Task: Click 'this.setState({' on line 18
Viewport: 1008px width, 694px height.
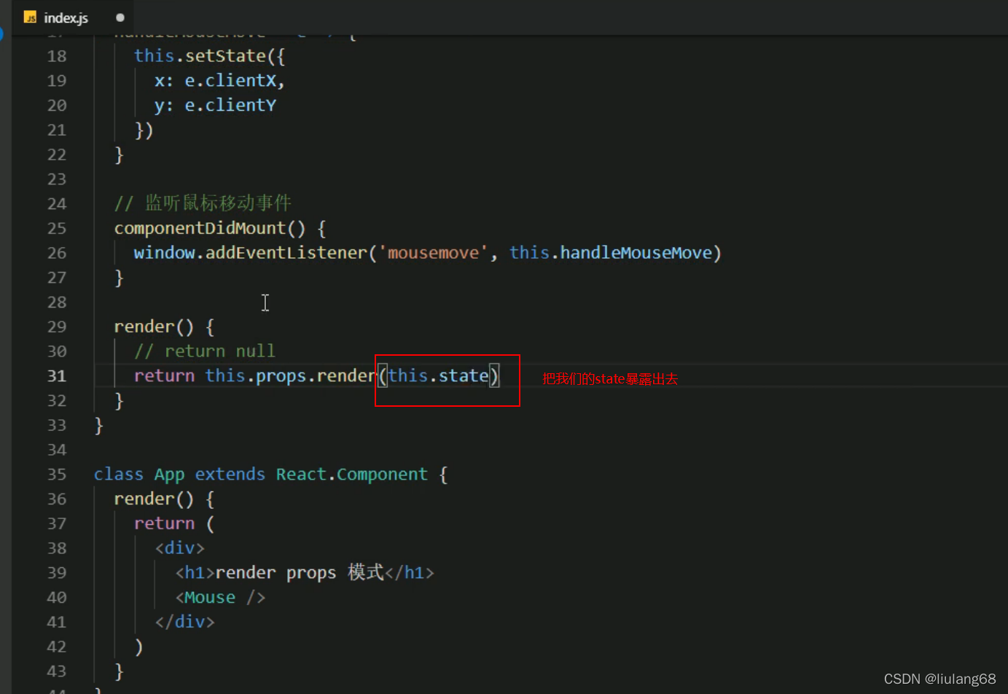Action: (209, 56)
